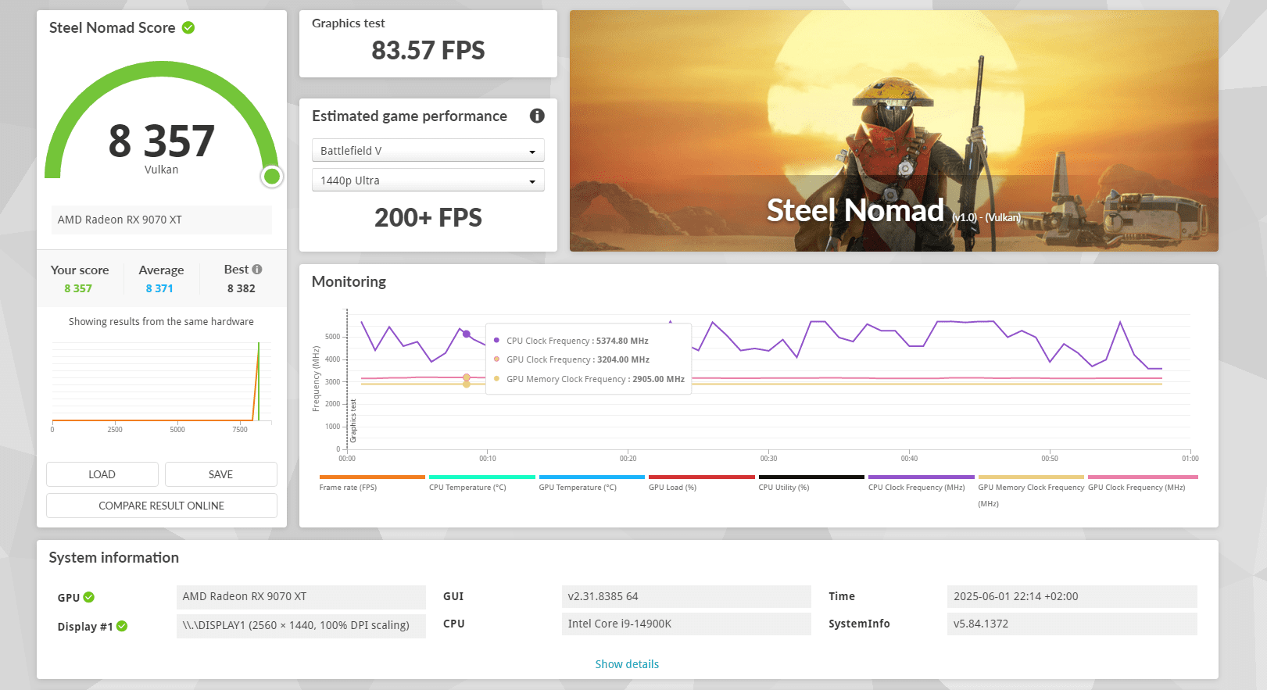Click the AMD Radeon RX 9070 XT field under score
Screen dimensions: 1267x690
pos(162,220)
